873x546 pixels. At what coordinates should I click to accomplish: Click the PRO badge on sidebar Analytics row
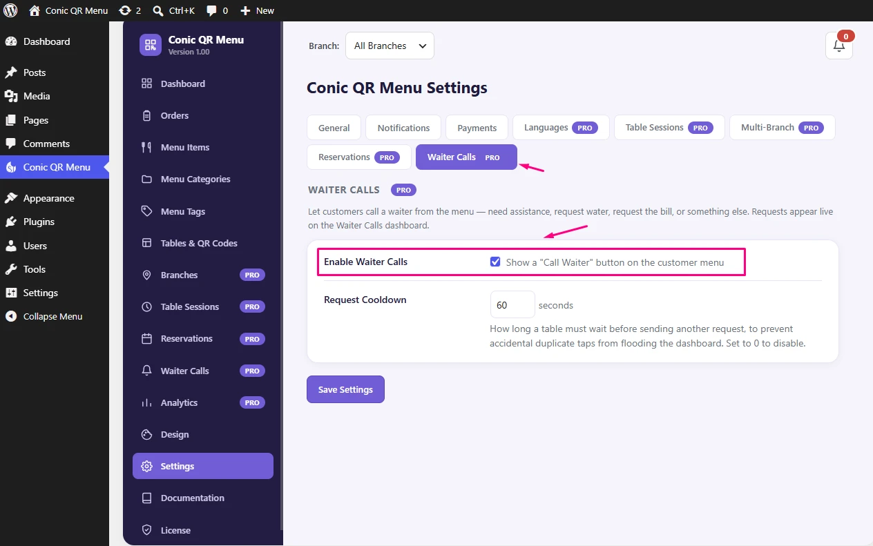(252, 402)
